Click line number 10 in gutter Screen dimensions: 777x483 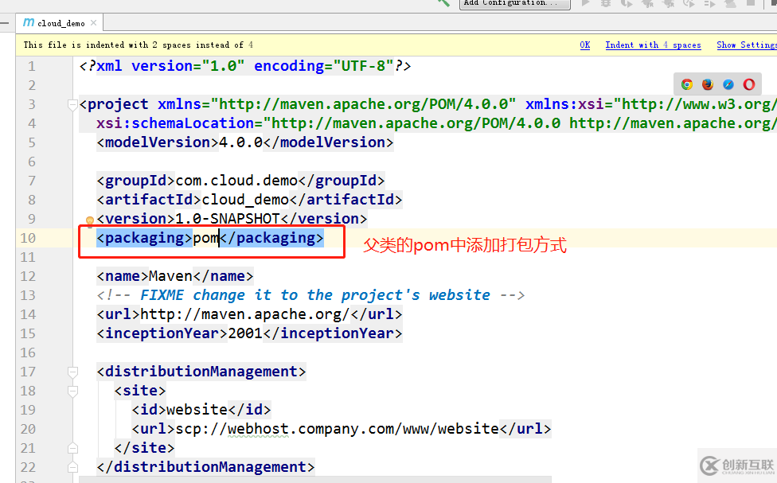coord(28,238)
